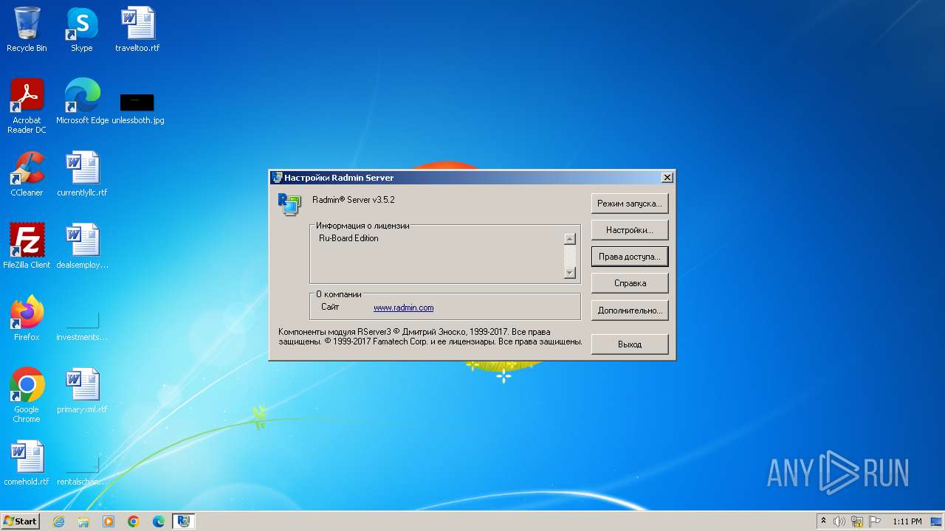This screenshot has height=531, width=945.
Task: Open the volume speaker tray icon
Action: [x=839, y=521]
